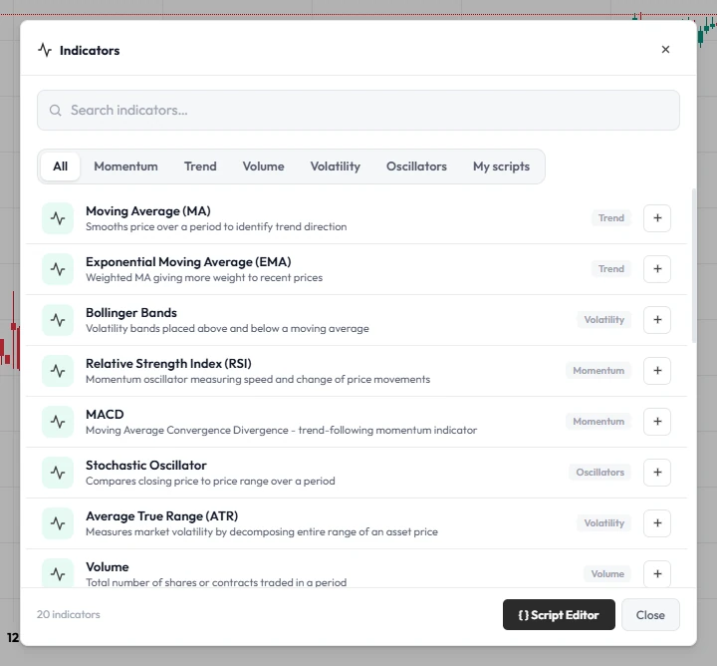Viewport: 717px width, 666px height.
Task: Click the Momentum tag on RSI row
Action: tap(598, 371)
